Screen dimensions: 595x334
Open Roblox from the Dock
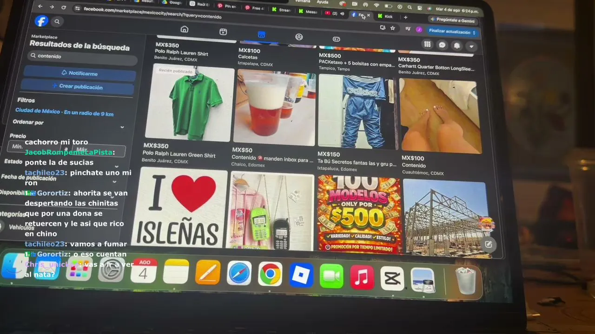click(x=301, y=276)
